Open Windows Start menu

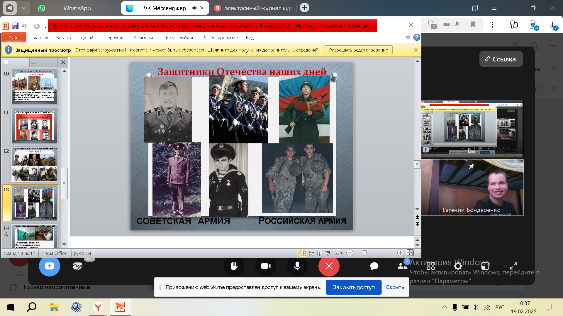pyautogui.click(x=10, y=307)
